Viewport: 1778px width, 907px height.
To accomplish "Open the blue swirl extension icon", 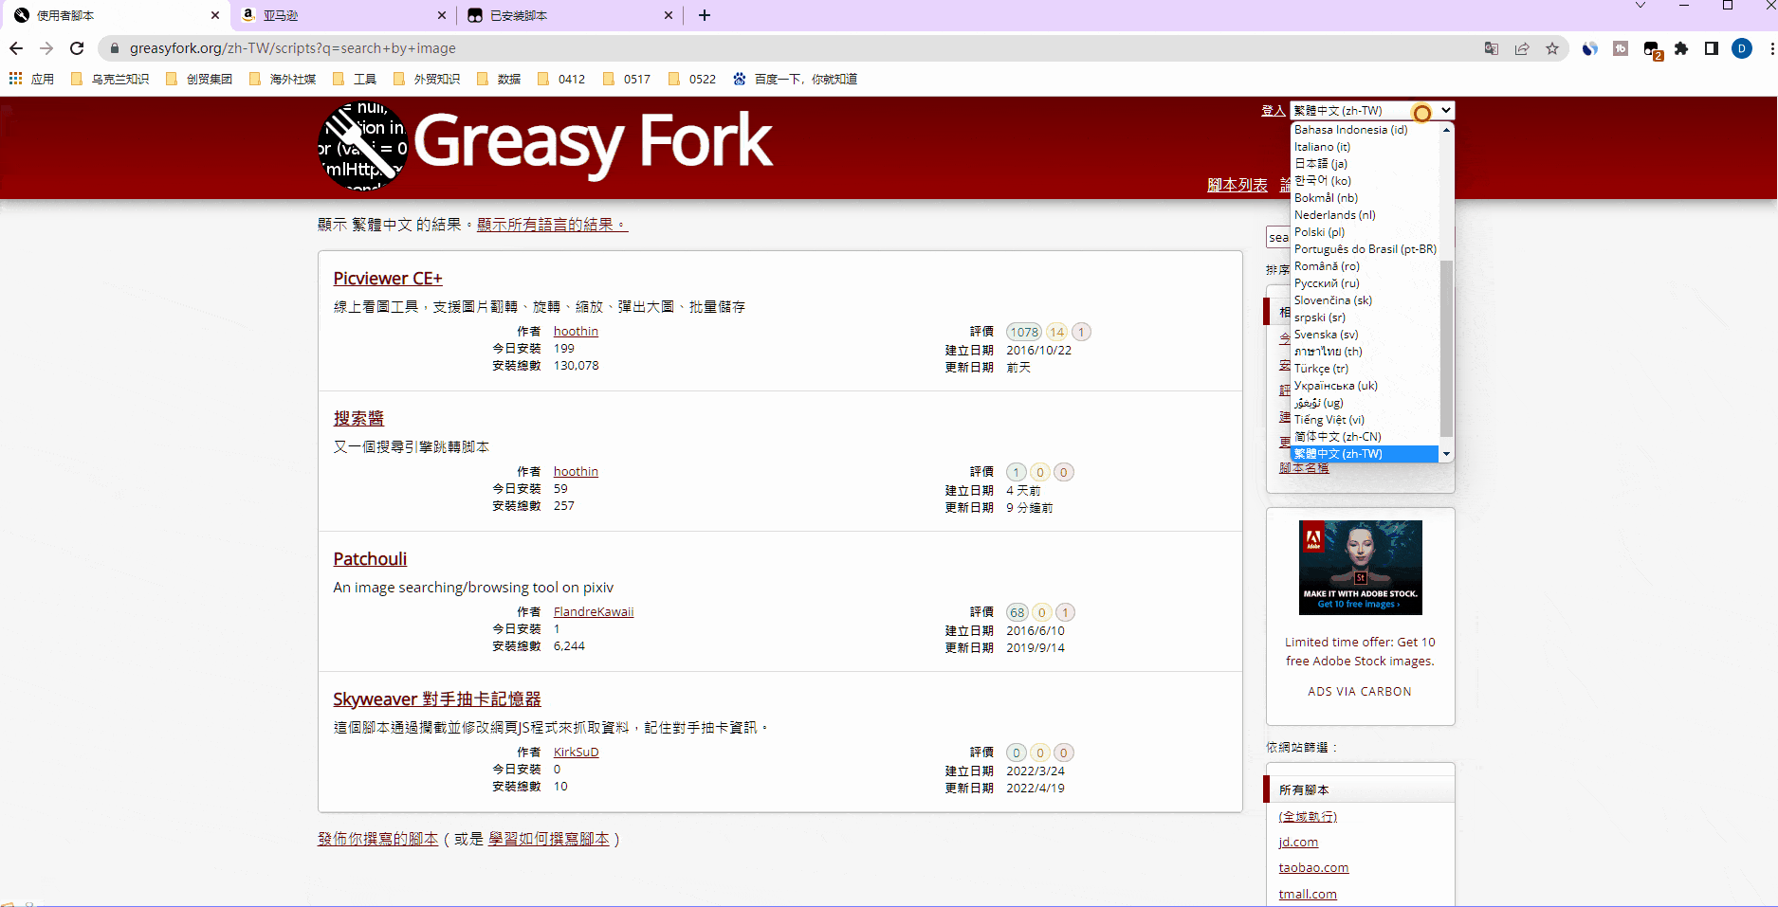I will (1590, 48).
